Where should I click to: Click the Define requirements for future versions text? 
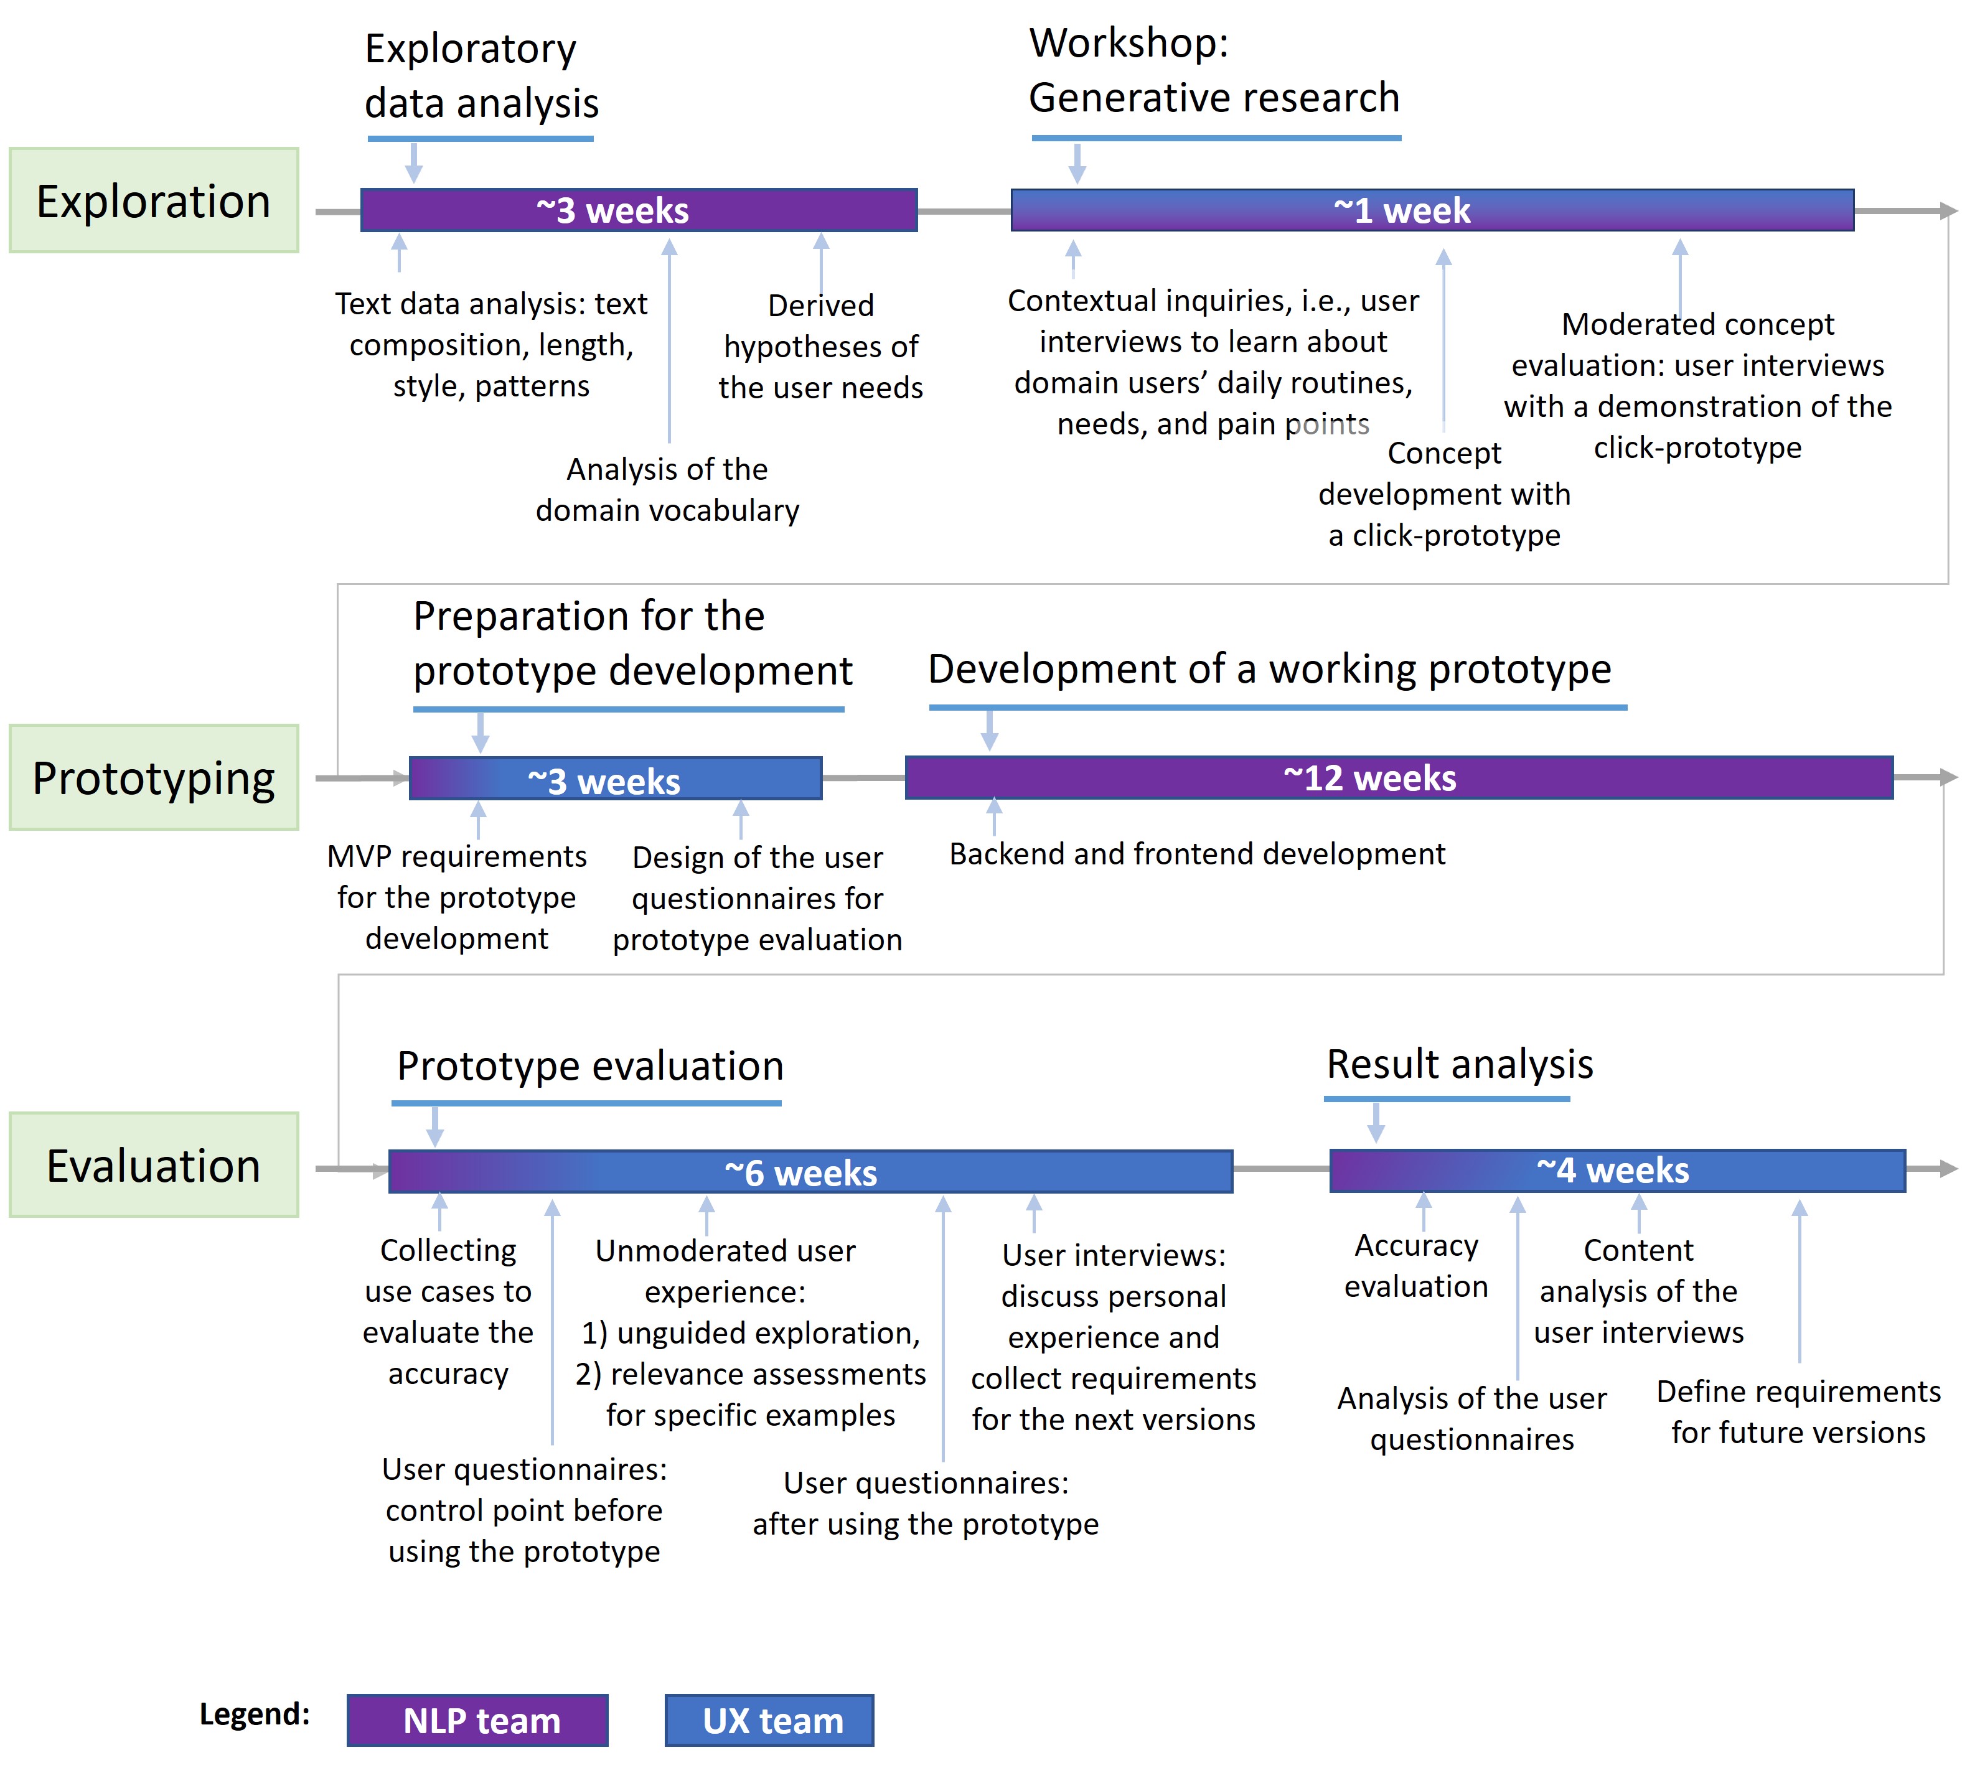pyautogui.click(x=1798, y=1411)
